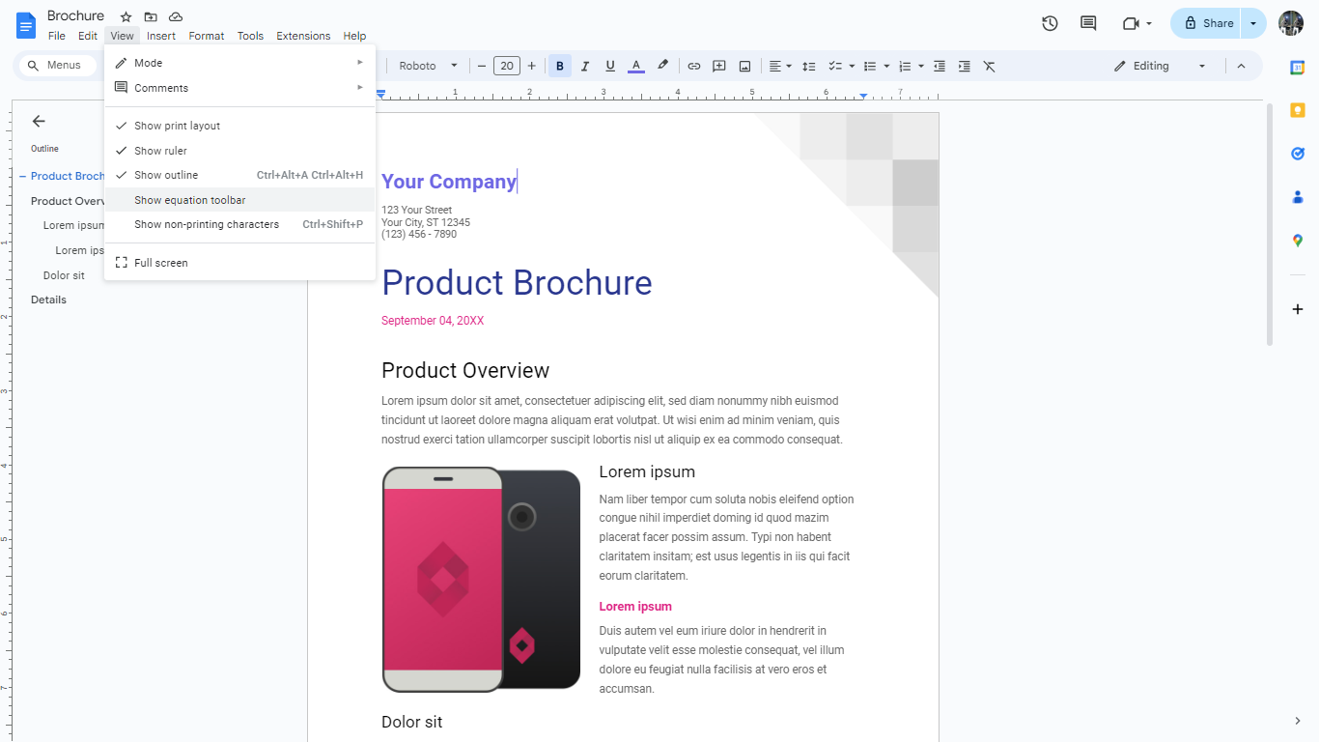Expand the Comments submenu
Image resolution: width=1319 pixels, height=742 pixels.
[239, 88]
